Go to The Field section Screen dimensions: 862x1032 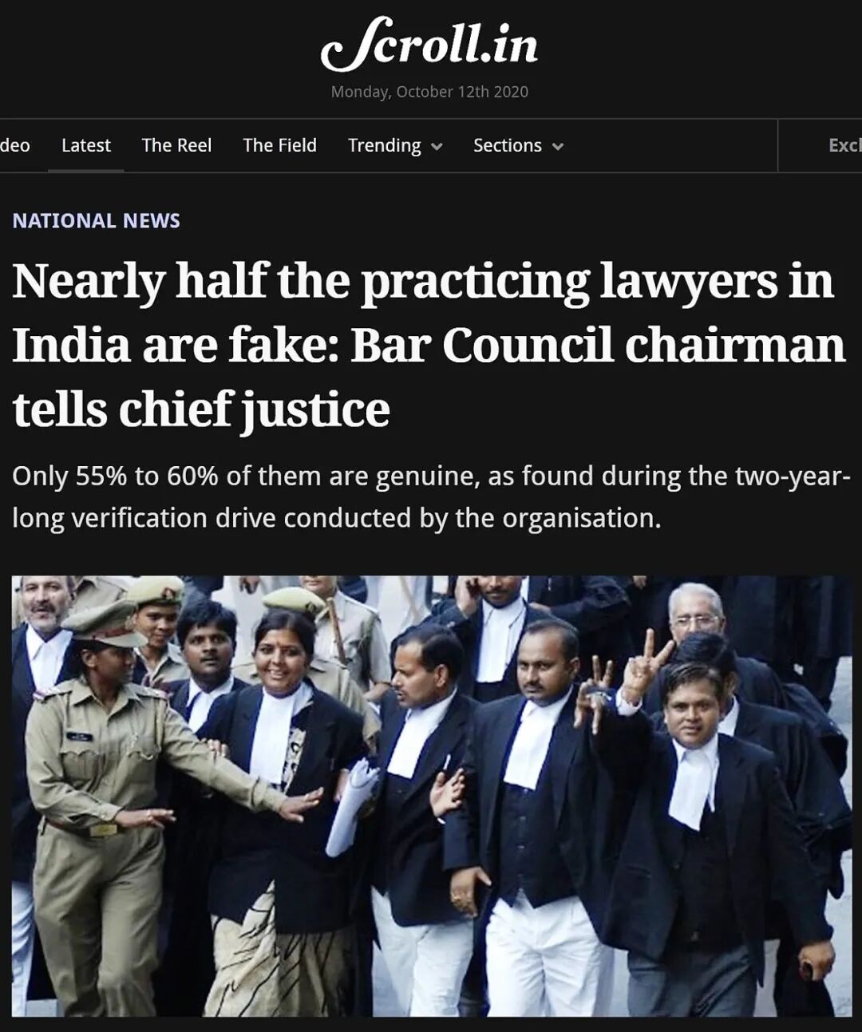[279, 145]
